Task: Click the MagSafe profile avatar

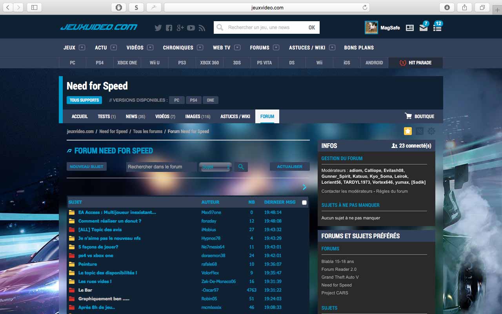Action: tap(371, 27)
